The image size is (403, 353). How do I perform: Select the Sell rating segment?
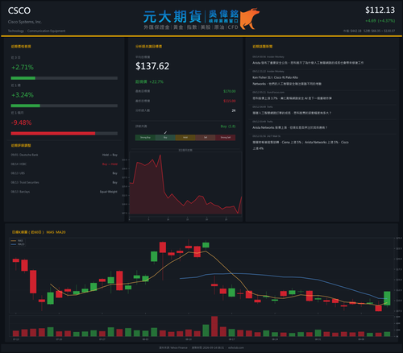coord(206,138)
